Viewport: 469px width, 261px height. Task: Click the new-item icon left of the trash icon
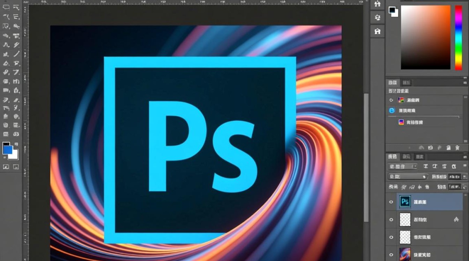click(448, 148)
